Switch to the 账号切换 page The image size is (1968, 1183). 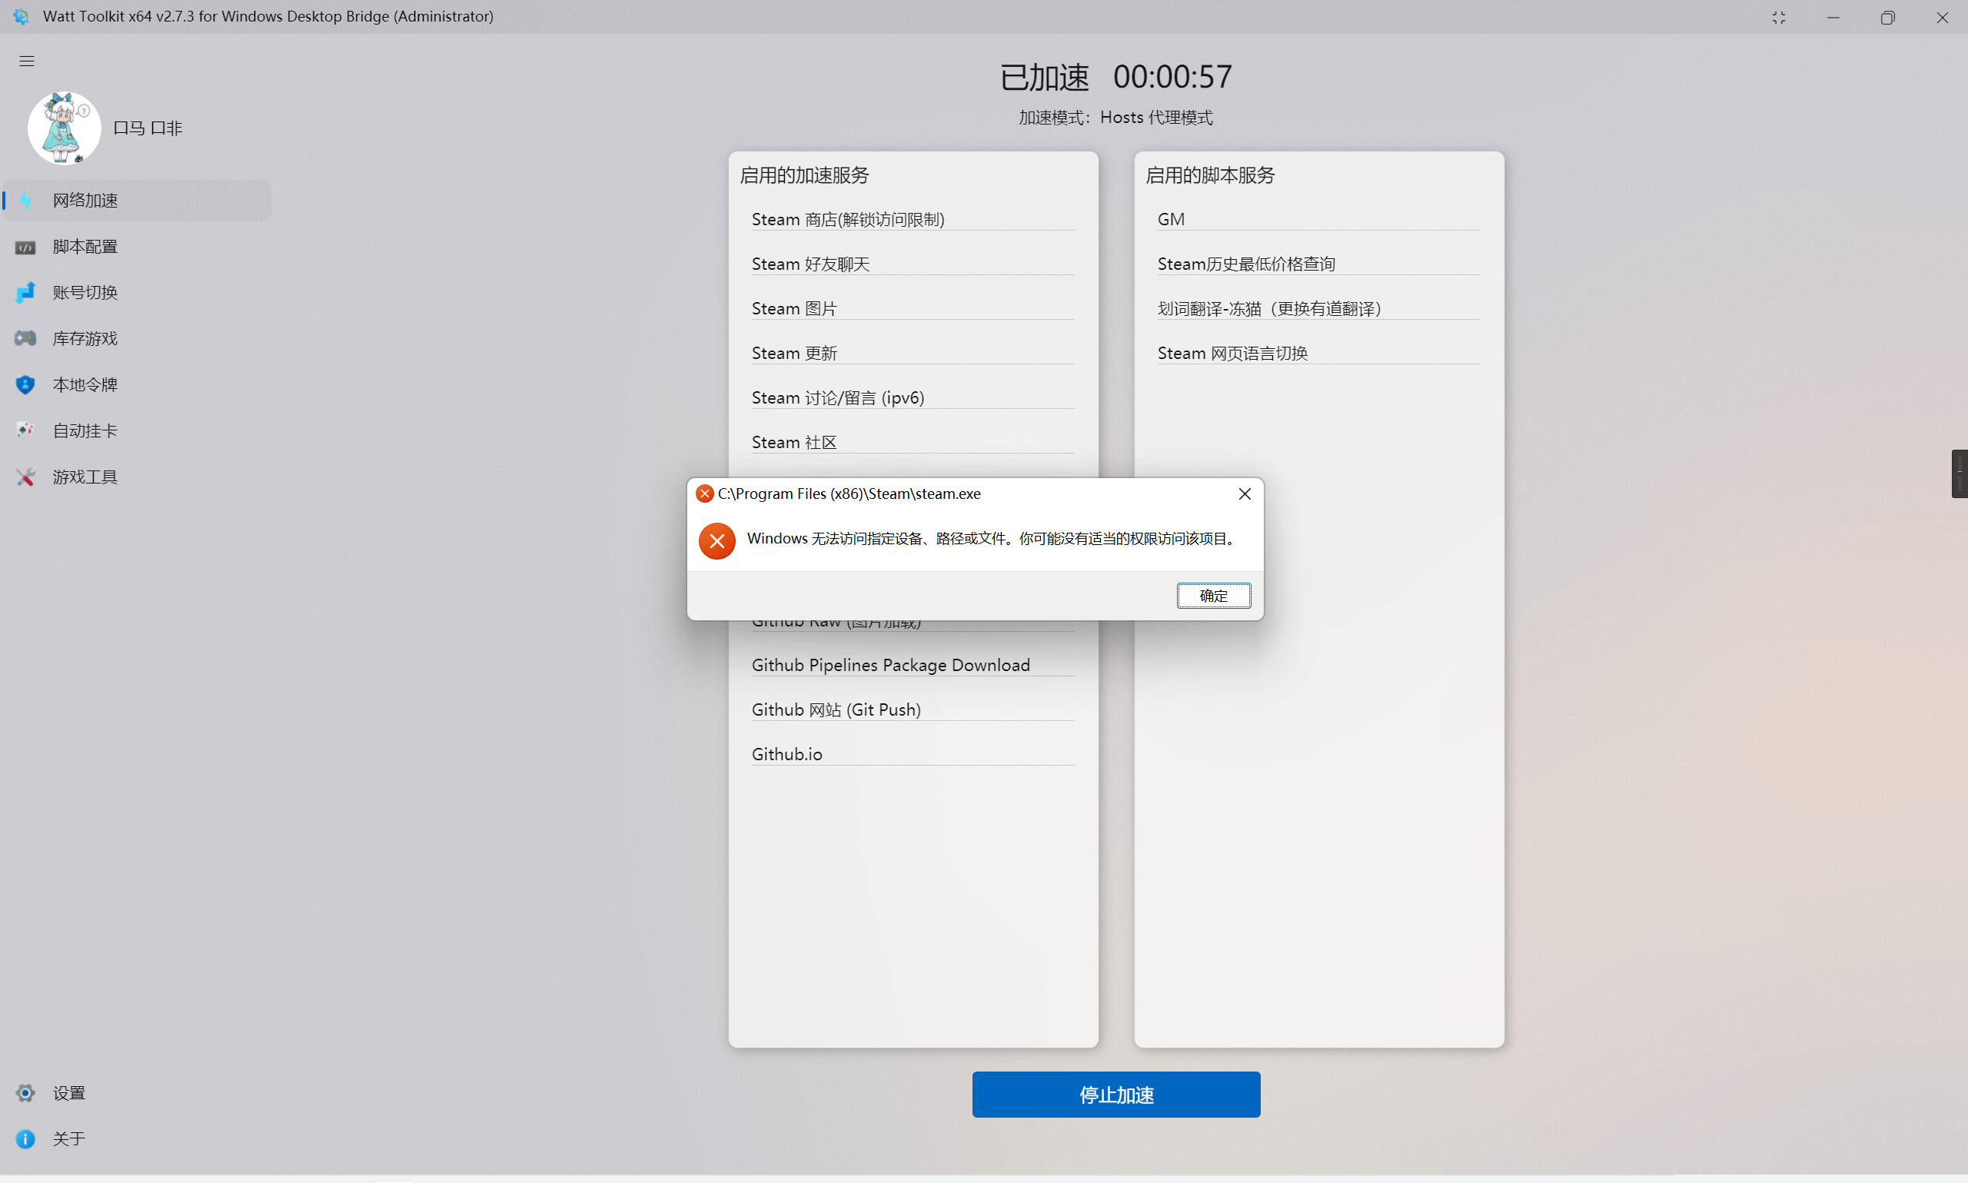137,293
